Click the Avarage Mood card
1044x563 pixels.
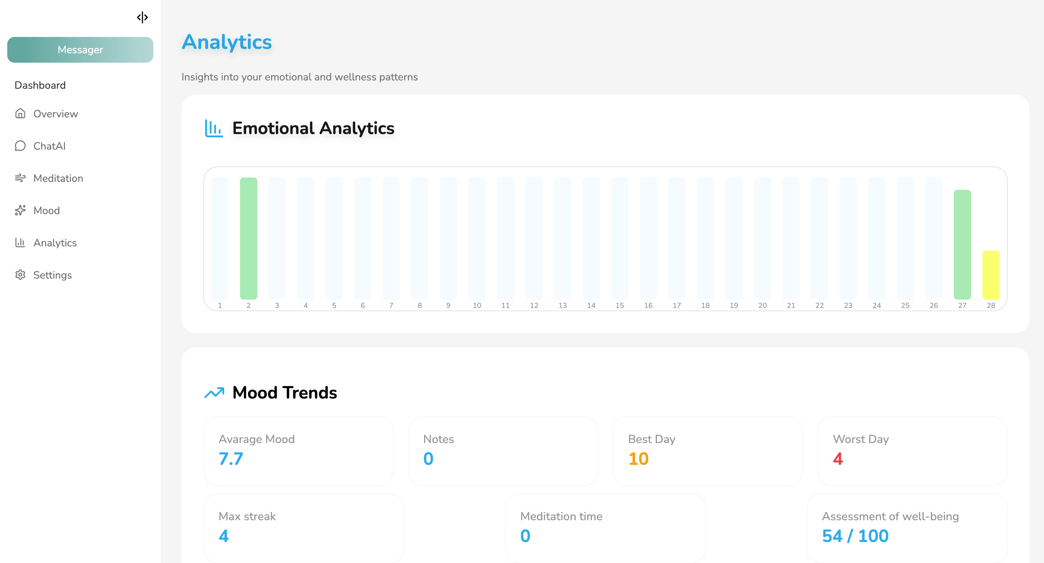298,451
